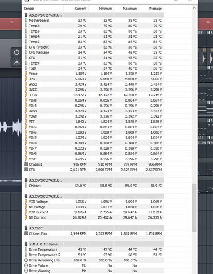Click lightning bolt icon of VTT row
Image resolution: width=213 pixels, height=274 pixels.
pos(26,122)
